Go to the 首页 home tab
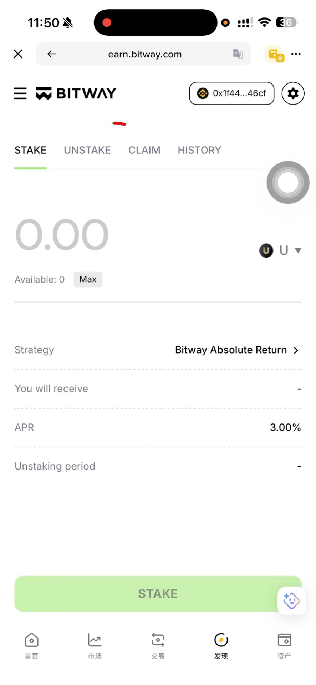The image size is (316, 685). click(x=31, y=646)
